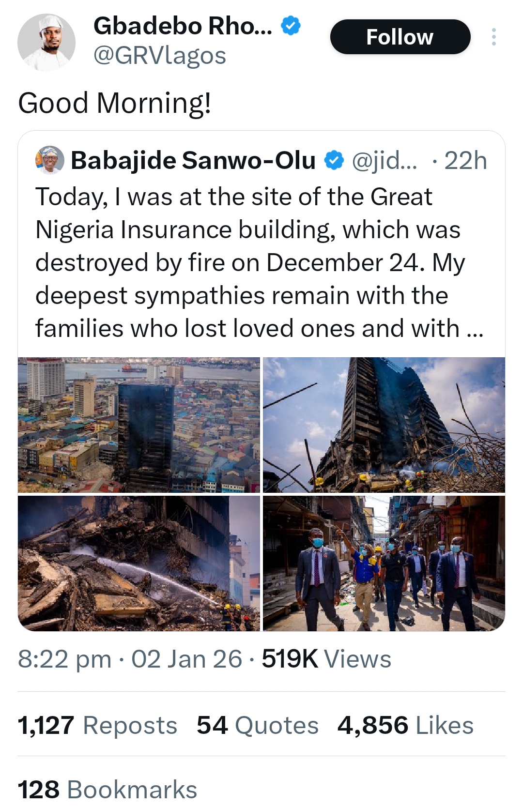Follow the @GRVlagos account

400,37
